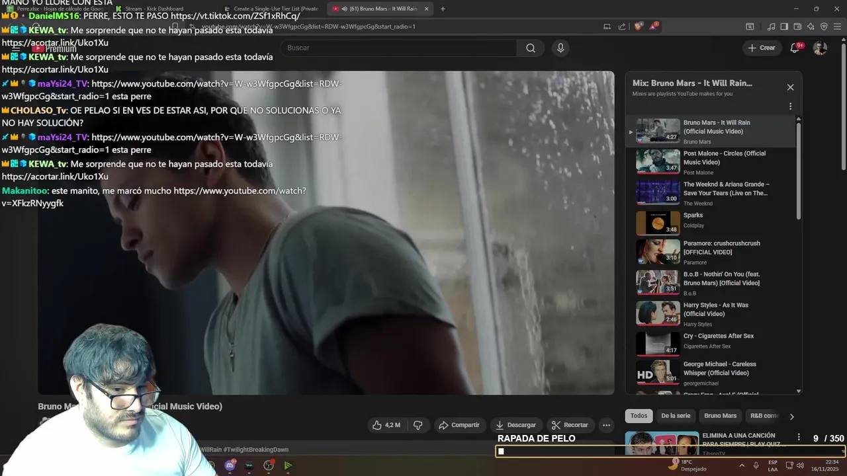Open the weather widget showing 18°C
847x476 pixels.
pos(687,465)
